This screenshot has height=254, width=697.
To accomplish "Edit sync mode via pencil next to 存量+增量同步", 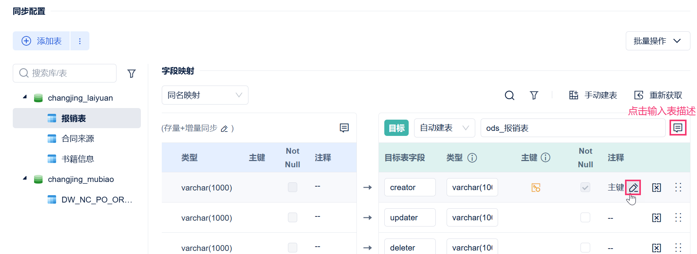I will click(x=224, y=129).
